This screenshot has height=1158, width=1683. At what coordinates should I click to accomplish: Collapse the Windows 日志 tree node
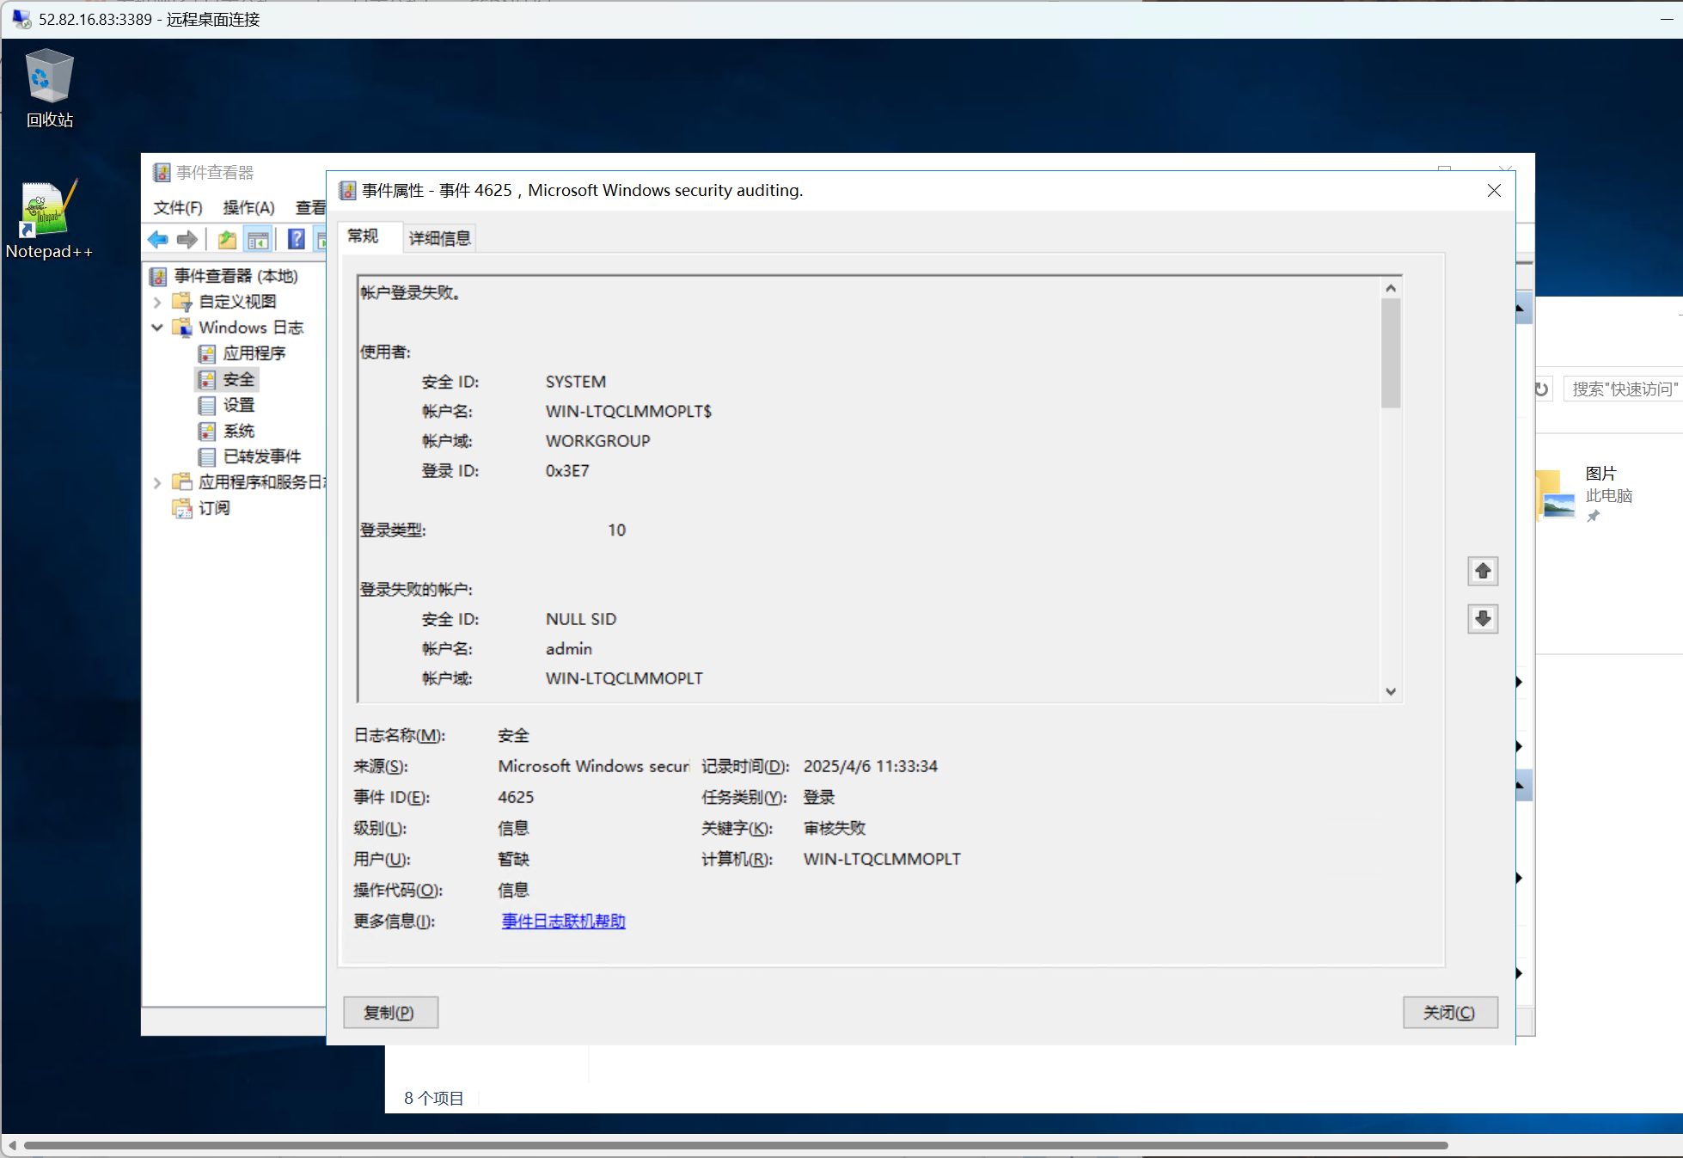pos(157,328)
